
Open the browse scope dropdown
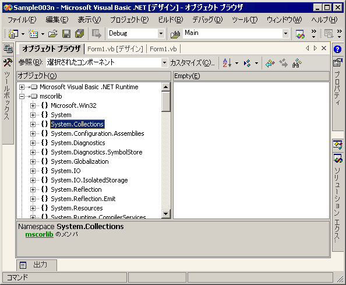(x=164, y=63)
